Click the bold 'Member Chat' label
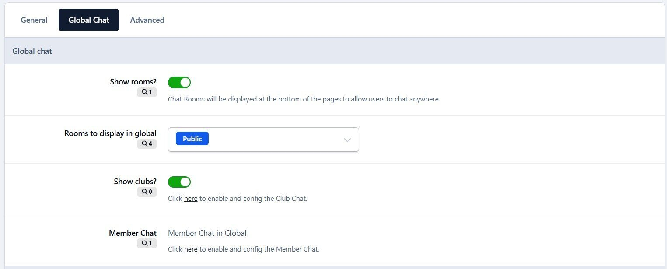Viewport: 667px width, 269px height. click(133, 233)
